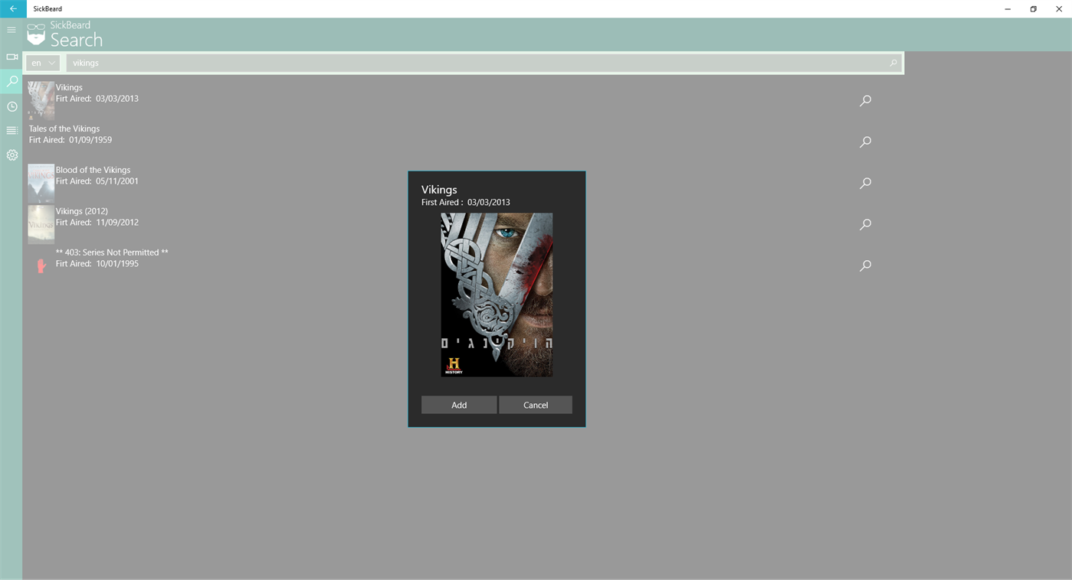Select 'Vikings (2012)' result title
The height and width of the screenshot is (580, 1072).
pyautogui.click(x=81, y=211)
